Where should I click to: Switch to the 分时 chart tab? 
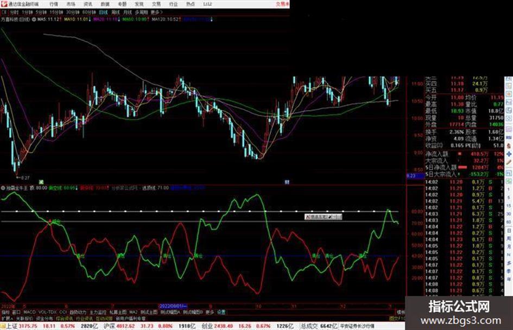point(14,12)
